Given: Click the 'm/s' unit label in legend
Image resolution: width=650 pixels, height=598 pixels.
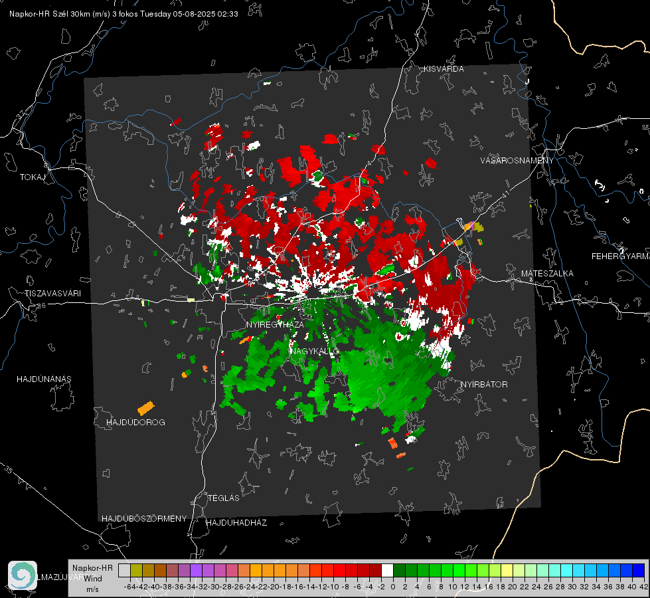Looking at the screenshot, I should (92, 589).
